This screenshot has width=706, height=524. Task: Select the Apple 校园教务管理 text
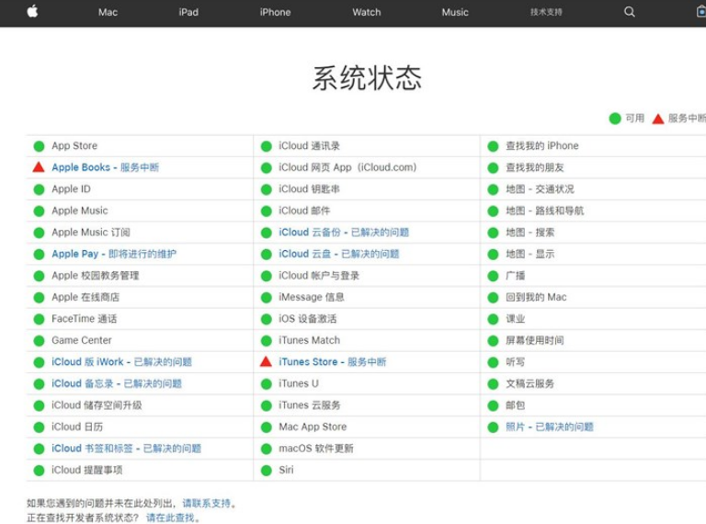click(96, 276)
